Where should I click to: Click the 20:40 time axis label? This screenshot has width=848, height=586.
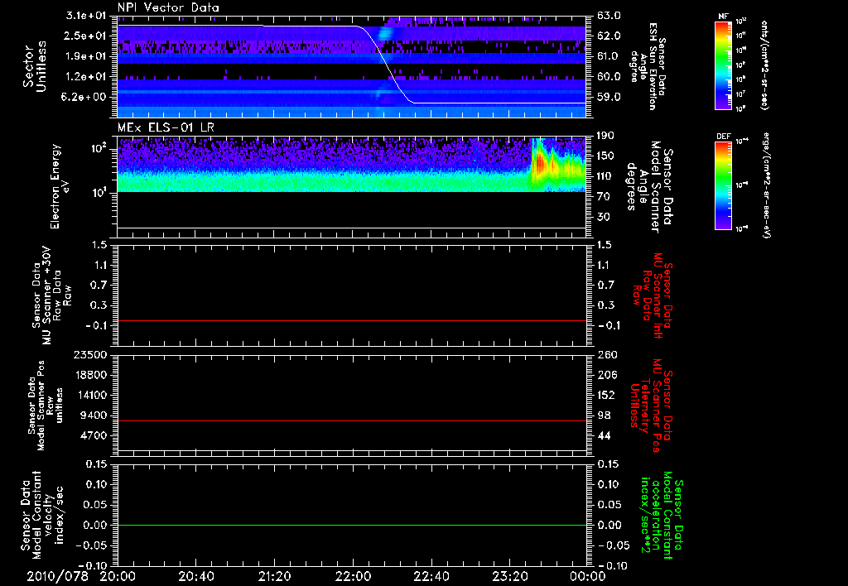click(x=195, y=576)
